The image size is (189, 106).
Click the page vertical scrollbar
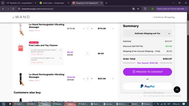click(188, 28)
